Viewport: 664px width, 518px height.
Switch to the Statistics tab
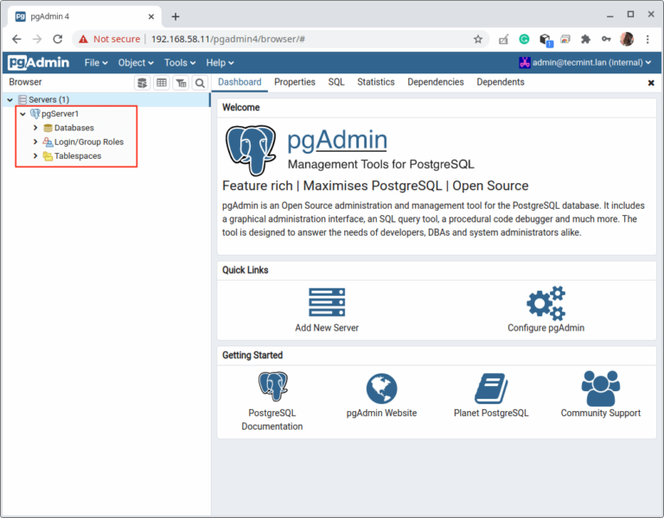[x=375, y=82]
